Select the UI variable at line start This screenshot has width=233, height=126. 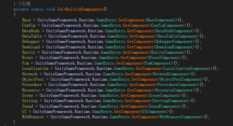click(x=24, y=112)
